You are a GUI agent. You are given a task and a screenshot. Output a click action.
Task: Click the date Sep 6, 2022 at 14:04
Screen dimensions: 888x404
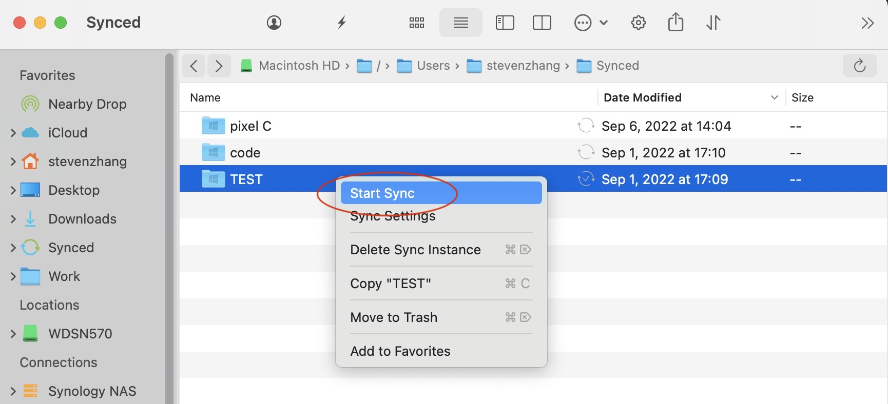666,126
